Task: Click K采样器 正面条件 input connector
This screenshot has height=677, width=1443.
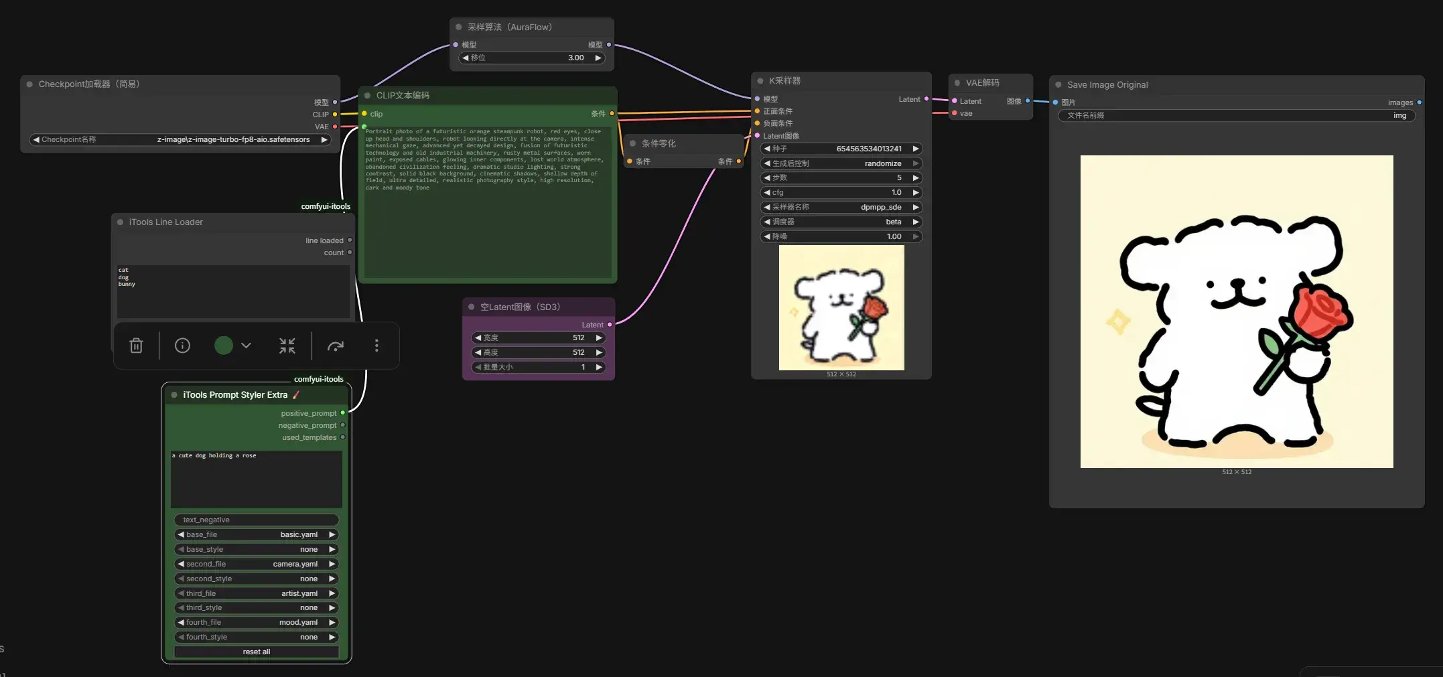Action: point(757,111)
